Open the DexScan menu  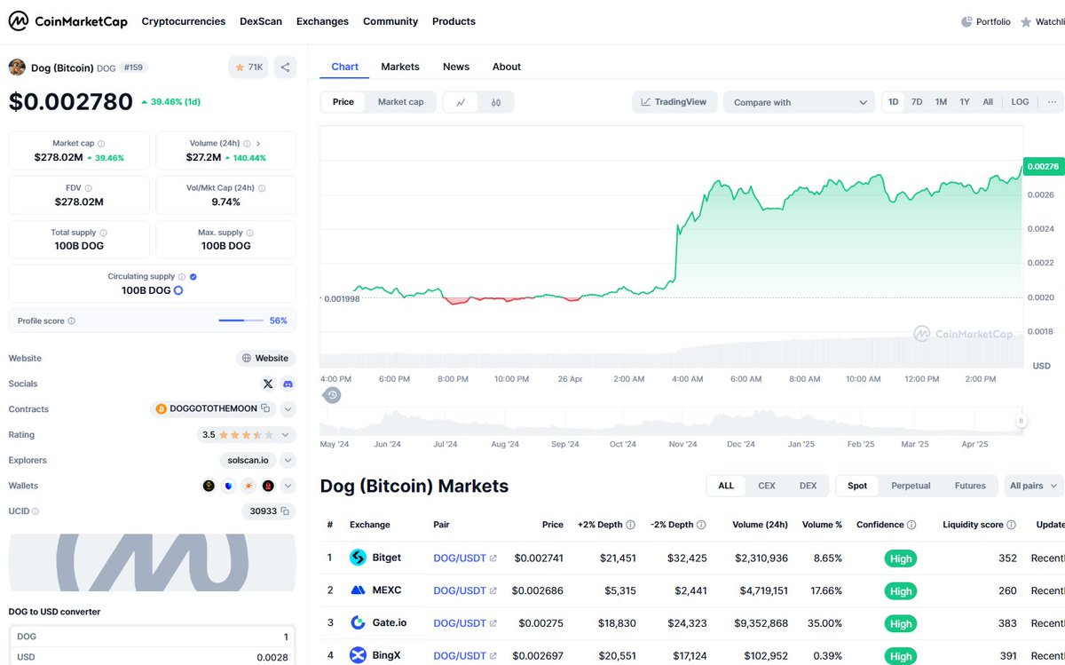(x=261, y=21)
